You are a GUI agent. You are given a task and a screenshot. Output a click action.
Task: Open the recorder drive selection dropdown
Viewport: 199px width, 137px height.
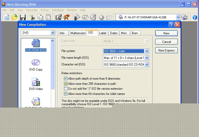coord(178,17)
